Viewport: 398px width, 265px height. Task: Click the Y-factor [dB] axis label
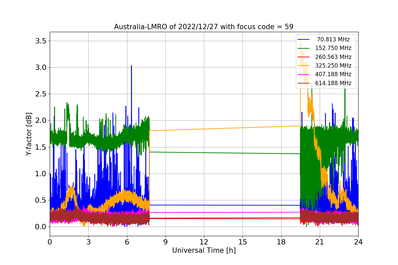pyautogui.click(x=29, y=134)
